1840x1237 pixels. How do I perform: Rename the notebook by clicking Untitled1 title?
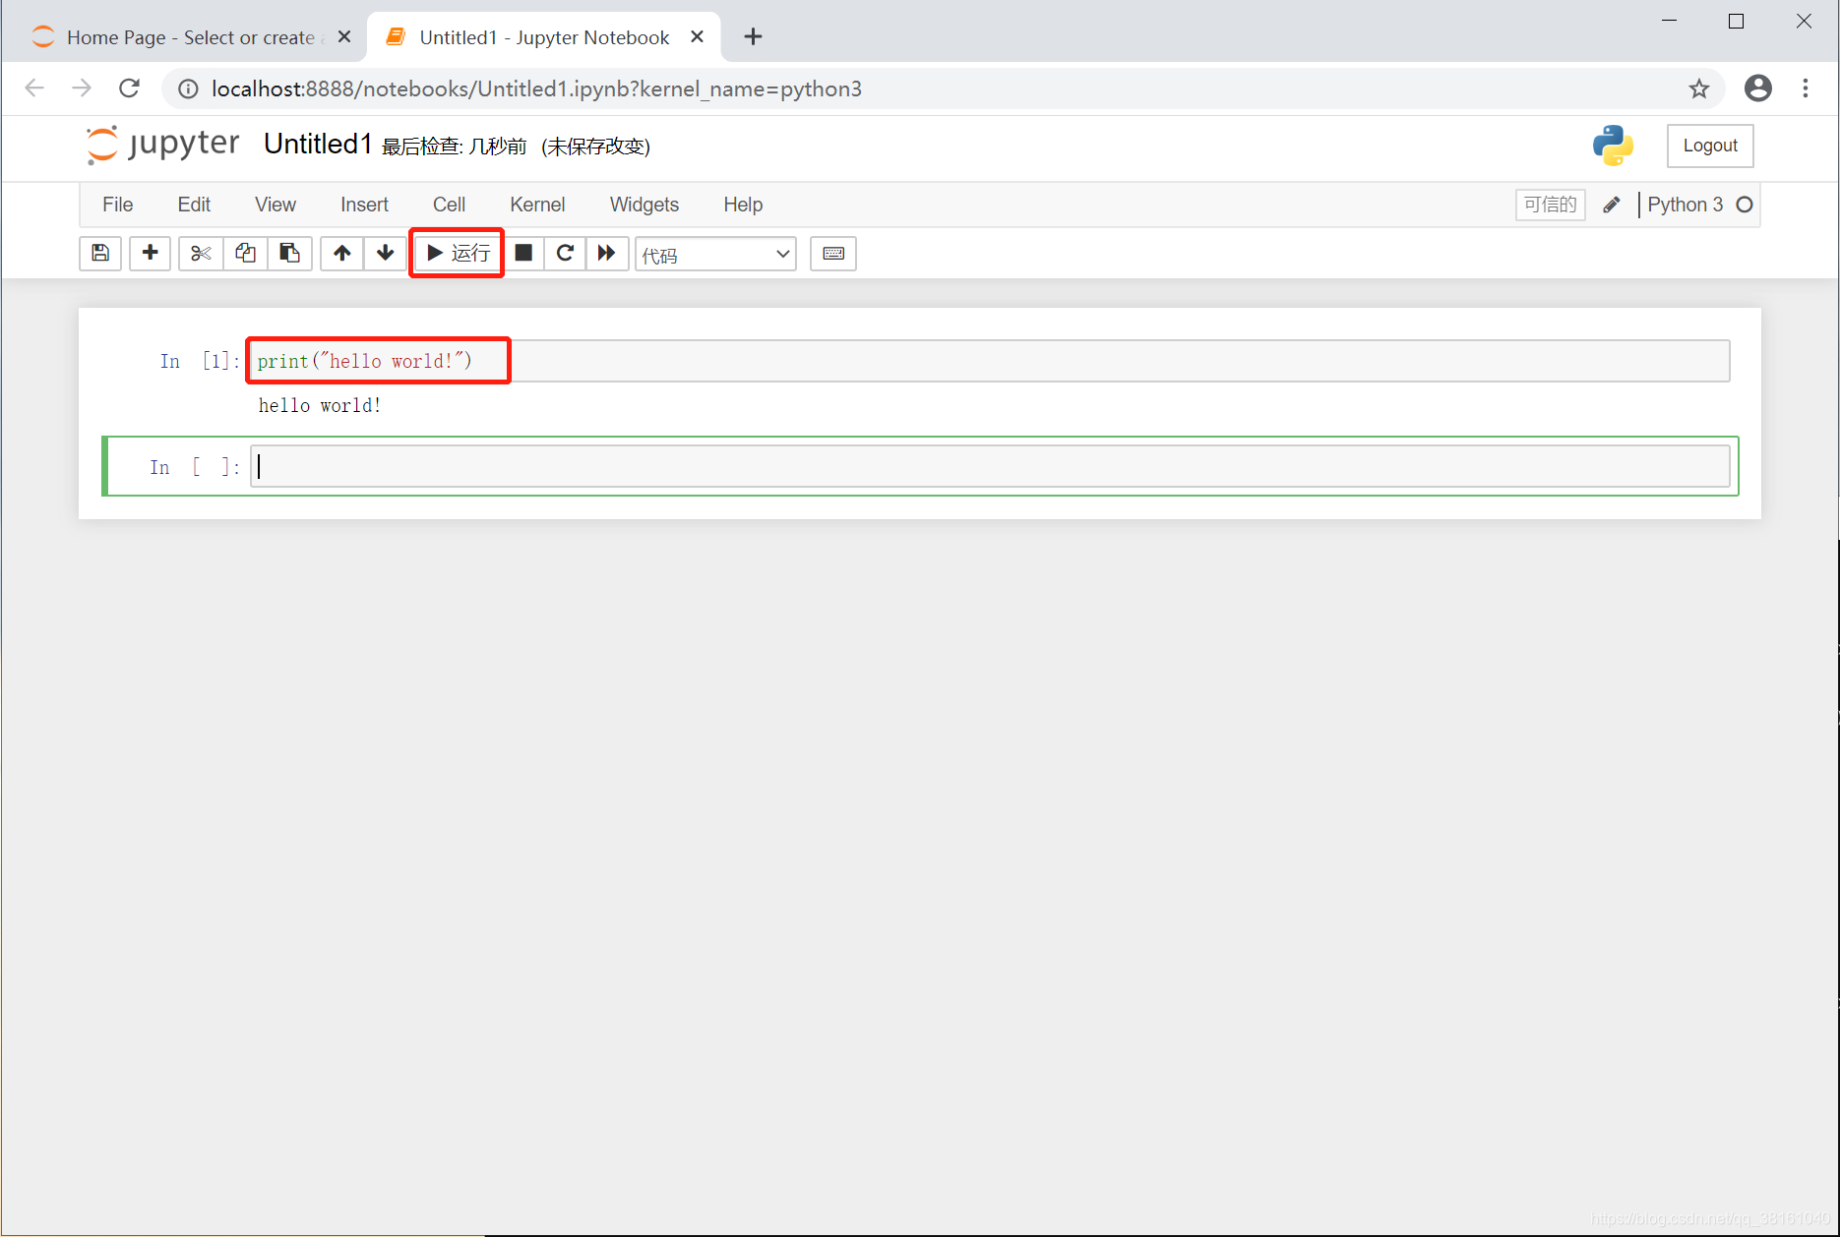pos(318,145)
